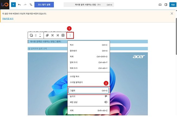
Task: Click the multi-block type selector icon
Action: coord(31,35)
